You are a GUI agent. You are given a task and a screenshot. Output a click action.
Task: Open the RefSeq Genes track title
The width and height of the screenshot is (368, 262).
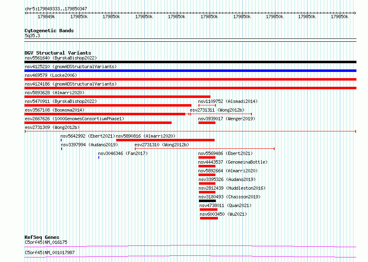(x=42, y=237)
